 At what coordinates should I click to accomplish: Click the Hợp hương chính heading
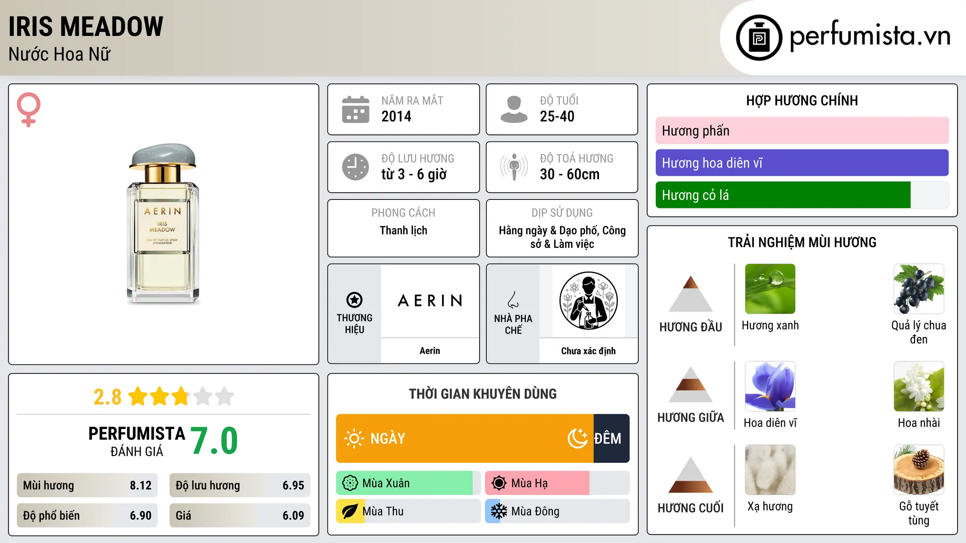802,100
